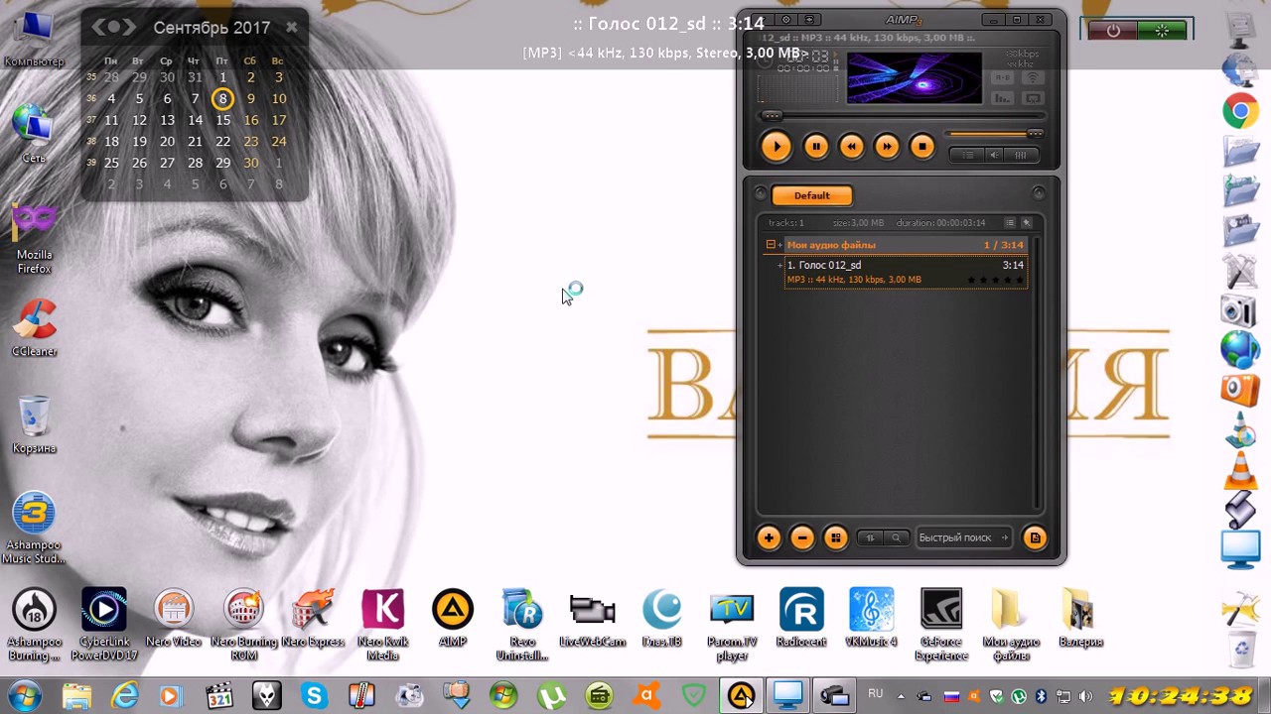Screen dimensions: 1271x714
Task: Open Skype from the taskbar
Action: pyautogui.click(x=314, y=696)
